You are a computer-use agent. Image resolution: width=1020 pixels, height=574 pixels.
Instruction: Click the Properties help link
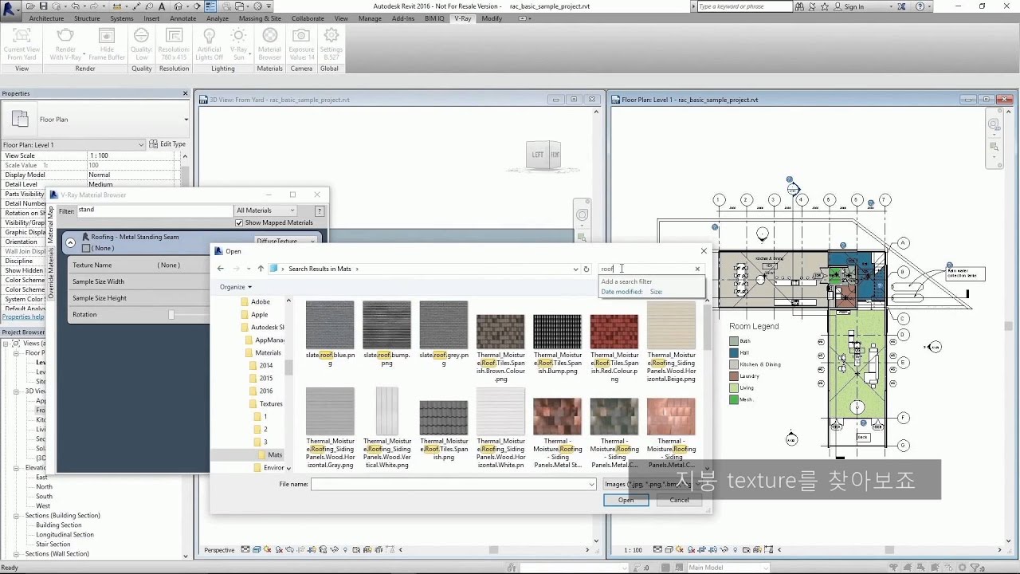pyautogui.click(x=22, y=316)
